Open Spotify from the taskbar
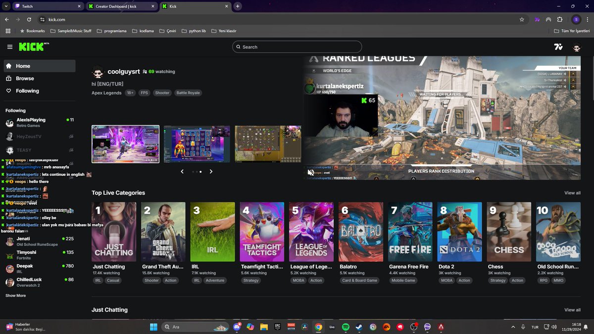The height and width of the screenshot is (334, 594). tap(346, 327)
